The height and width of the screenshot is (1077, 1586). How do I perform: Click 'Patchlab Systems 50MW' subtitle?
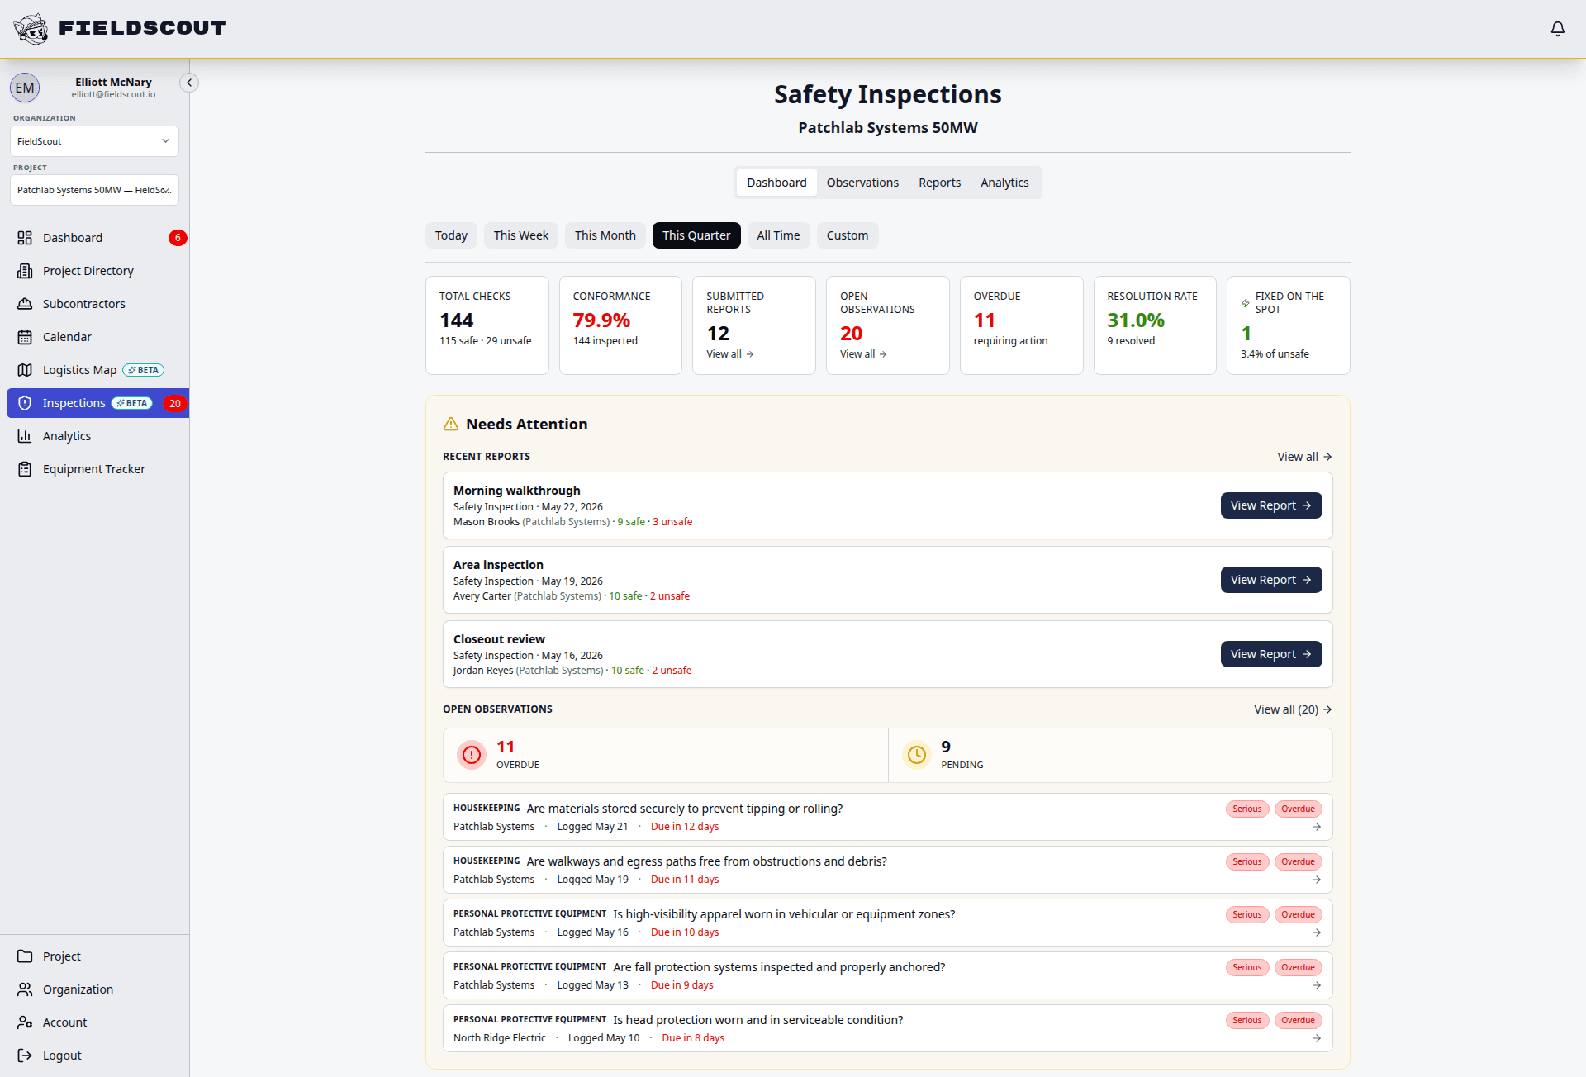pyautogui.click(x=888, y=128)
